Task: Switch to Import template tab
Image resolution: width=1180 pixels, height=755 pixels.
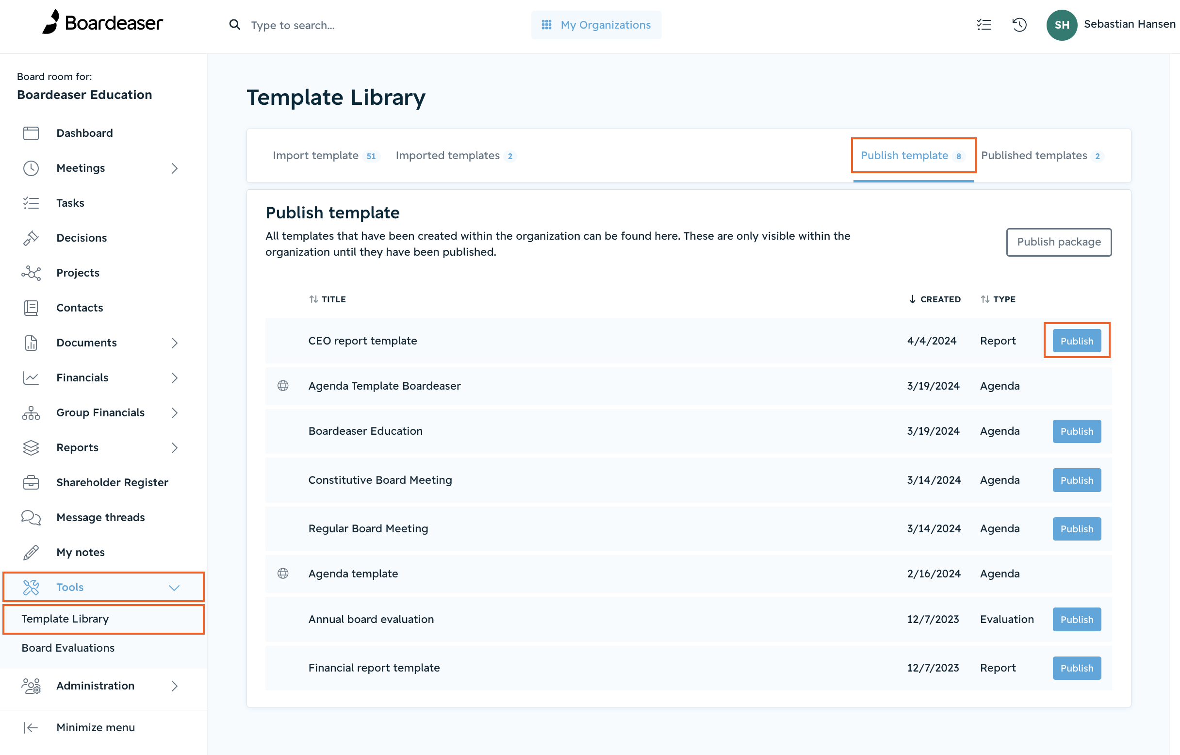Action: tap(325, 155)
